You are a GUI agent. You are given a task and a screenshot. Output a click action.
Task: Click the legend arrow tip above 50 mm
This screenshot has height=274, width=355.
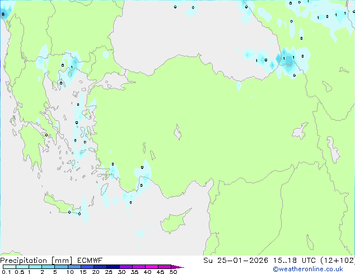click(x=180, y=267)
